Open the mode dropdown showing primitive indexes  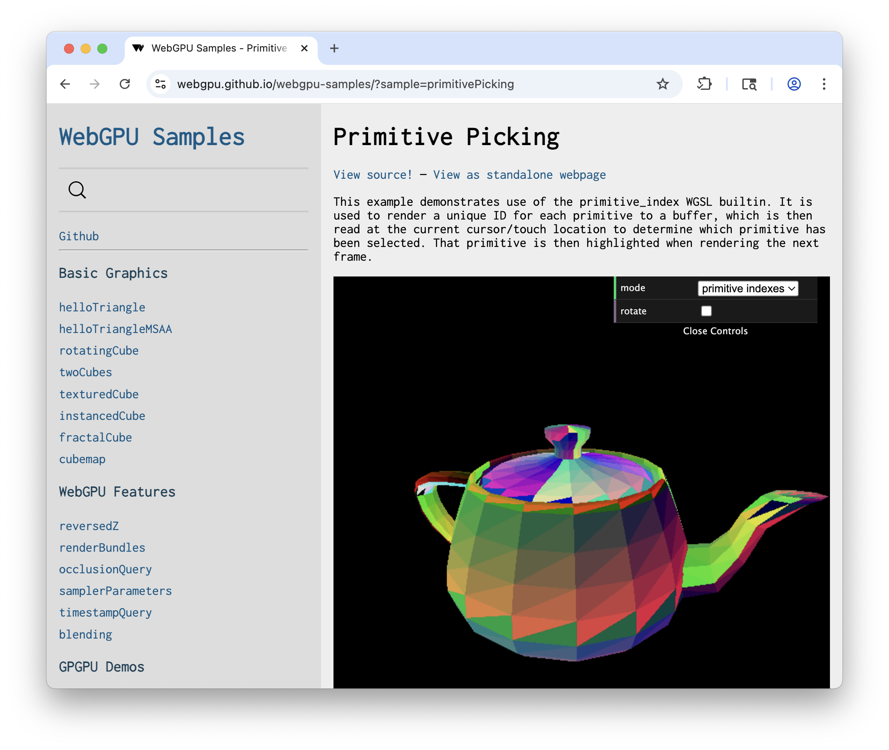(x=748, y=288)
